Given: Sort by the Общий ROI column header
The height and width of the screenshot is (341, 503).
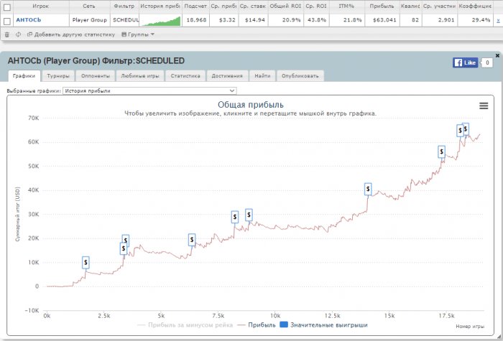Looking at the screenshot, I should pos(285,6).
